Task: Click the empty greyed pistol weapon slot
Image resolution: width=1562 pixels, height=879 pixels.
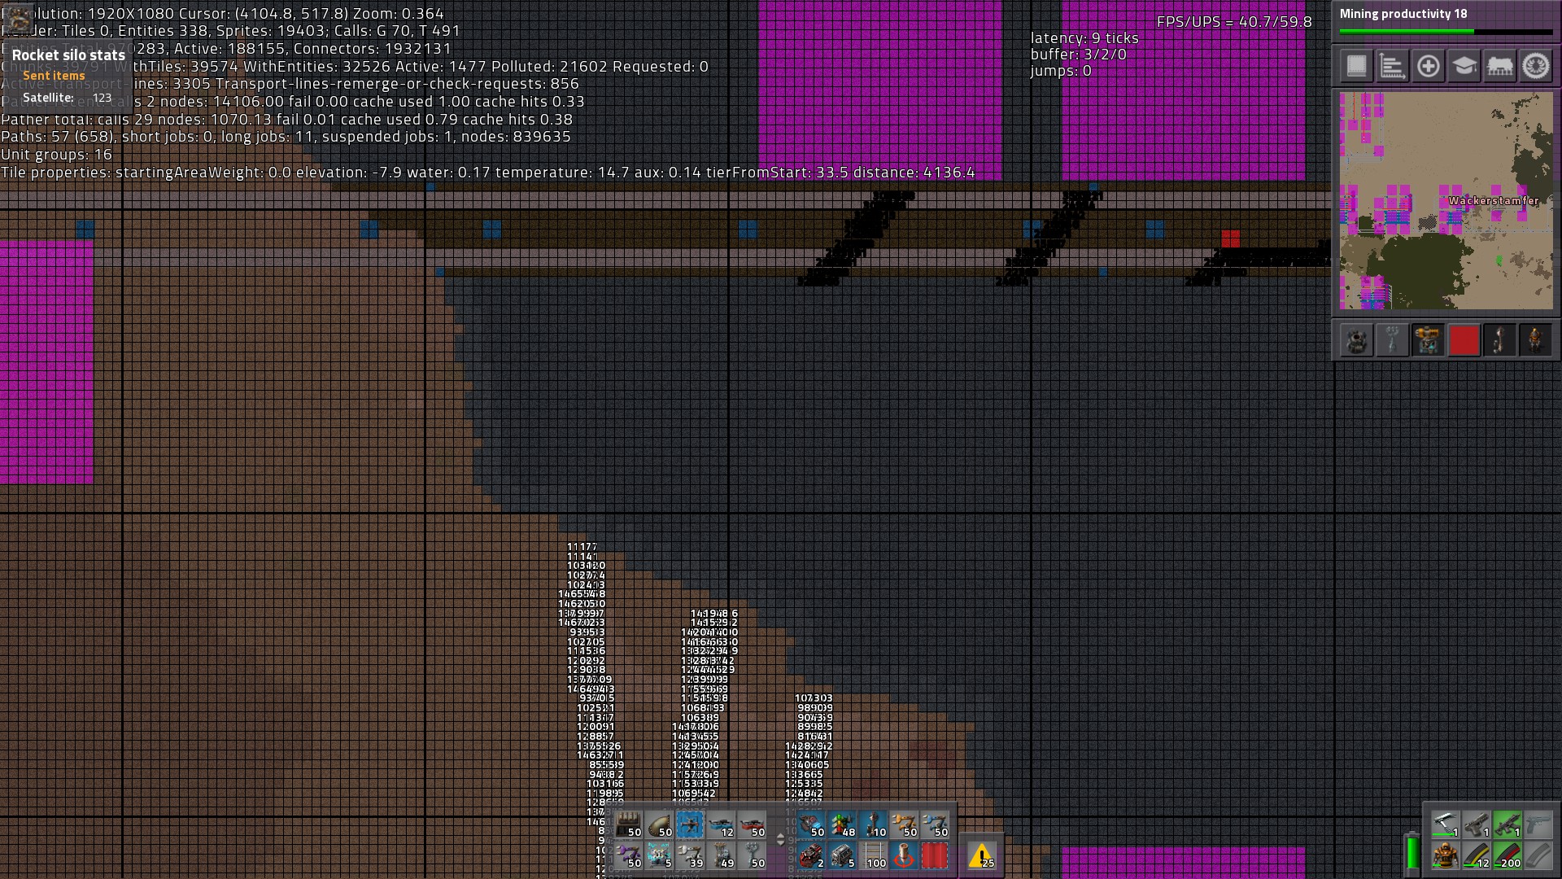Action: [1538, 824]
